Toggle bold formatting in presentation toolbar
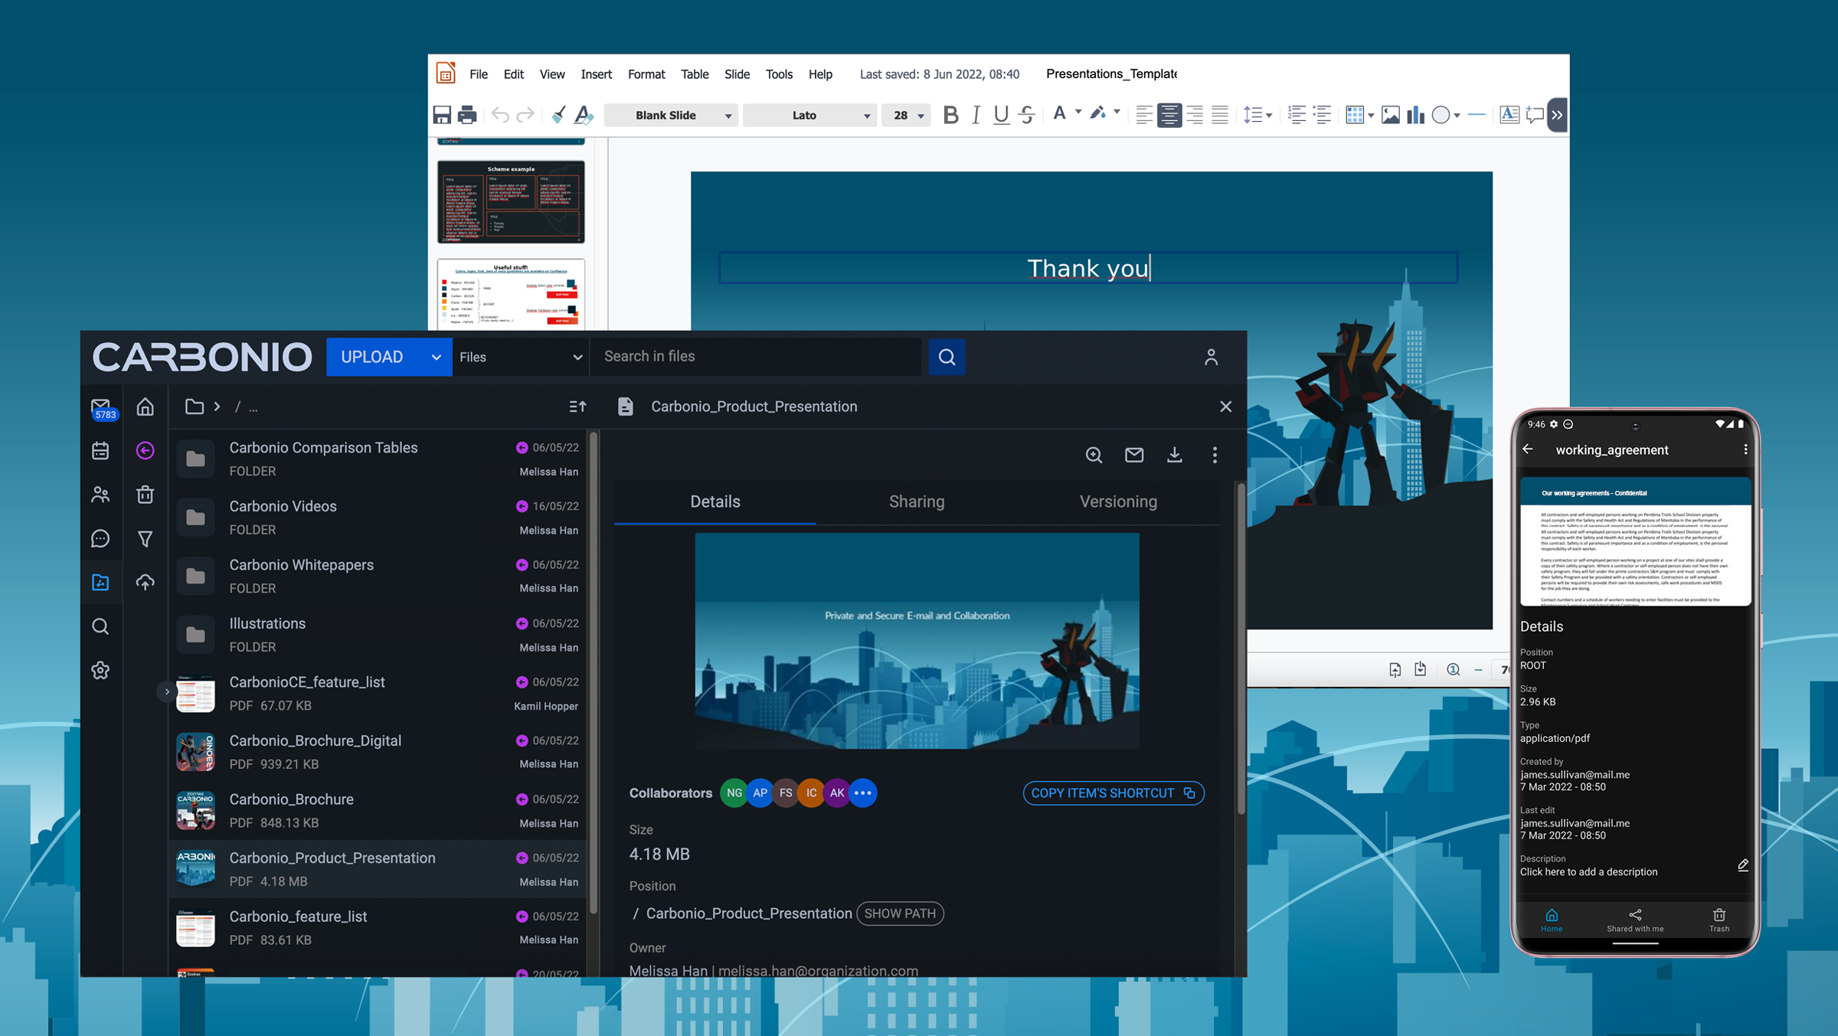This screenshot has width=1838, height=1036. click(x=950, y=115)
